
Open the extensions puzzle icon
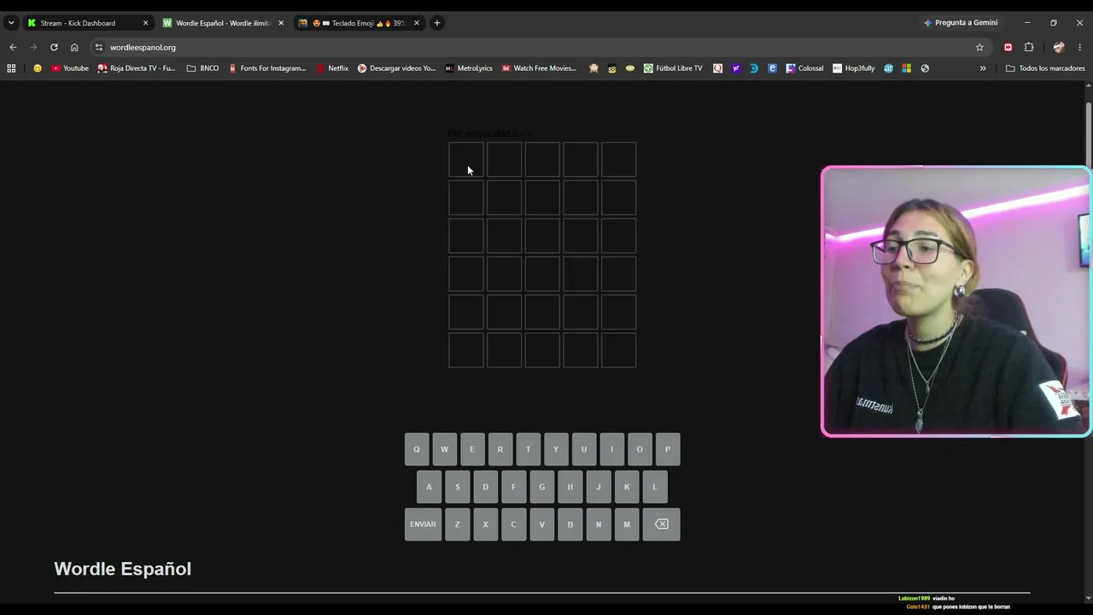pos(1029,47)
